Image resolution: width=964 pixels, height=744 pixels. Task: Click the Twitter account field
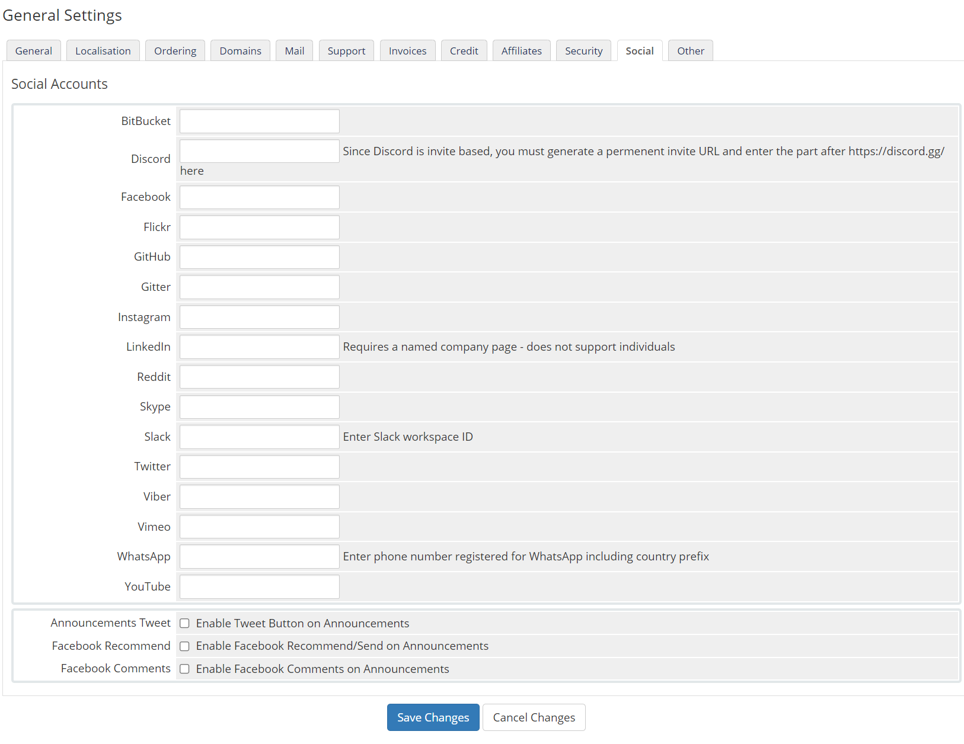(x=260, y=467)
